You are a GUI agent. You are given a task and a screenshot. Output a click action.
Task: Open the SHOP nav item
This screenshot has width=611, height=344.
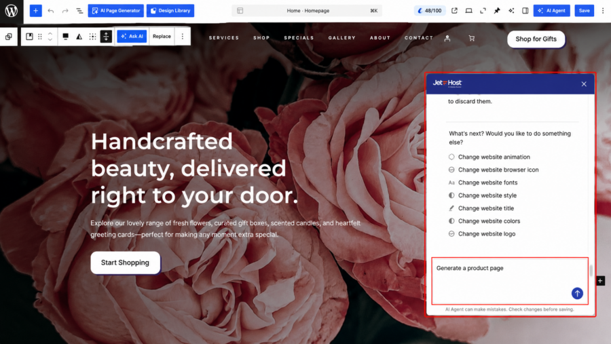[261, 38]
